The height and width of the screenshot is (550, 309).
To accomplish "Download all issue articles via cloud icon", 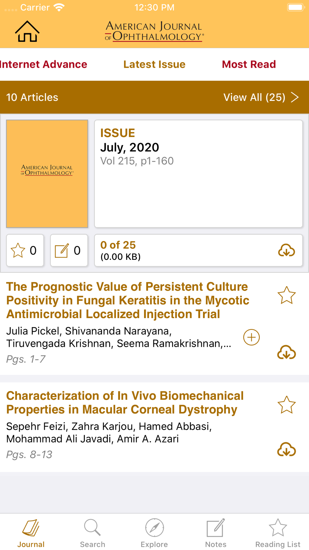I will pyautogui.click(x=286, y=250).
